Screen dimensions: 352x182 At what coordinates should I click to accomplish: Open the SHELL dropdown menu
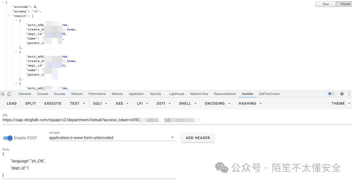188,103
